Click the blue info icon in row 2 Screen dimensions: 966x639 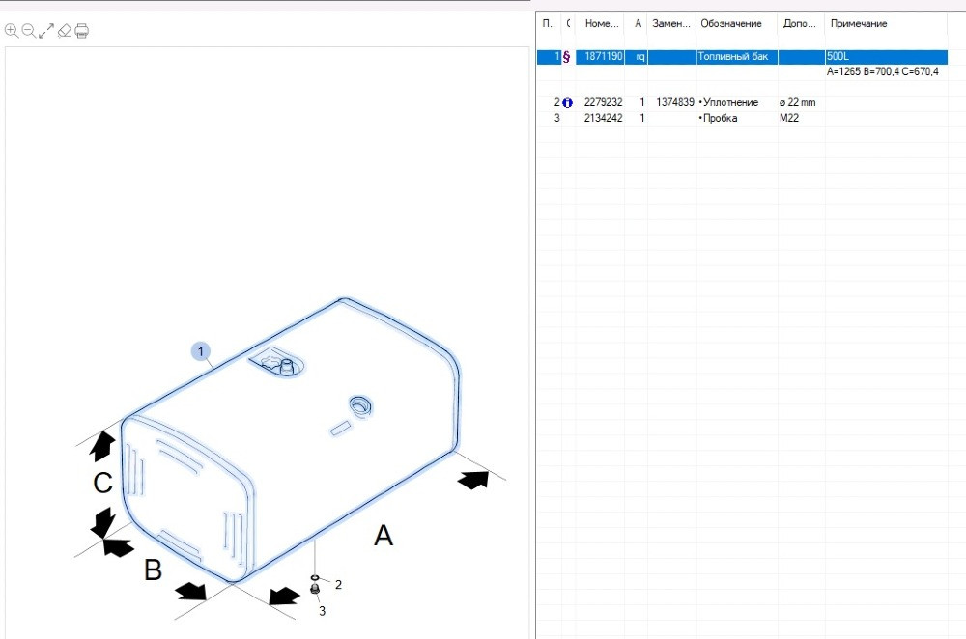coord(568,102)
